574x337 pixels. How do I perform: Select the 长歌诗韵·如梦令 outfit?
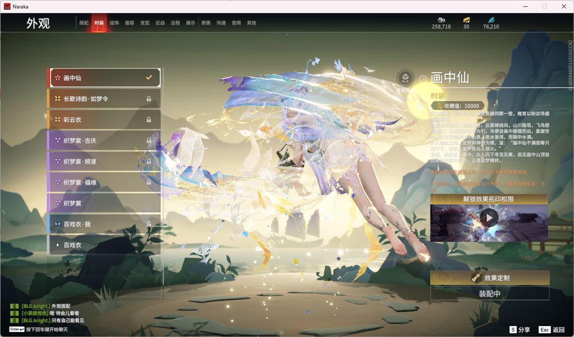(x=104, y=99)
